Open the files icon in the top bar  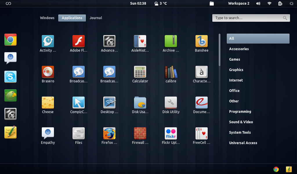(212, 3)
